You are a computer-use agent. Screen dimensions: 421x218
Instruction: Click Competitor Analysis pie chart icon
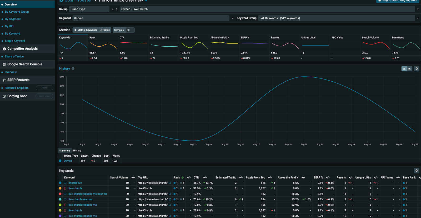click(4, 49)
